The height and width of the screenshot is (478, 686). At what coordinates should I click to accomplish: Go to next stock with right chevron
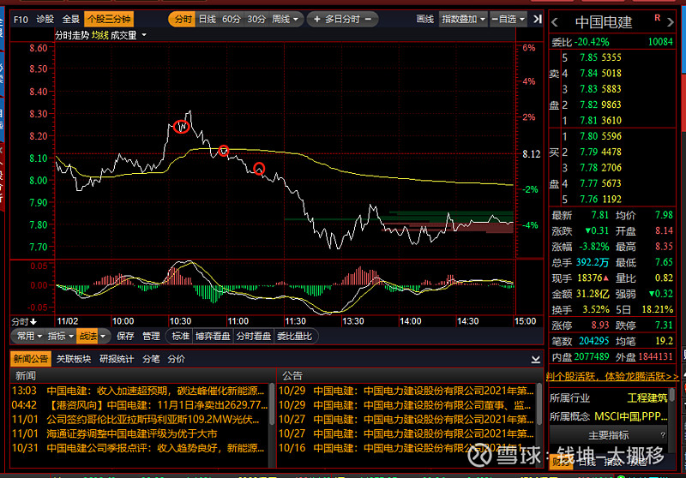[671, 22]
